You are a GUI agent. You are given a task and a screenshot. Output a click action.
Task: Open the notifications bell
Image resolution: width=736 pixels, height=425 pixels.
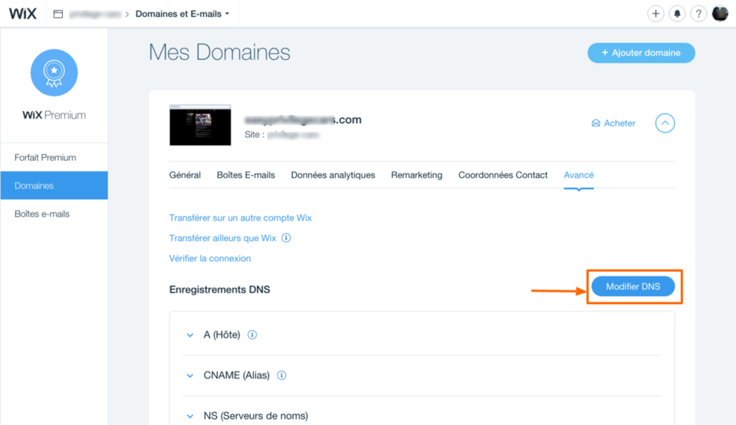677,14
